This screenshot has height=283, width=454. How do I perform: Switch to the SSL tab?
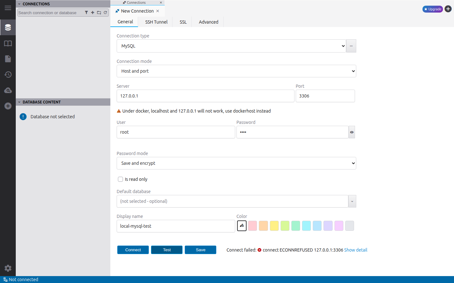tap(183, 22)
